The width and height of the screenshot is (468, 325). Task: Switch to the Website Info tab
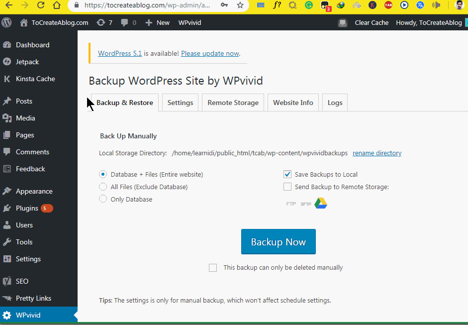(293, 103)
